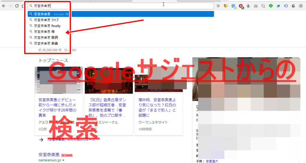306x163 pixels.
Task: Click the green share bubble extension icon
Action: tap(271, 6)
